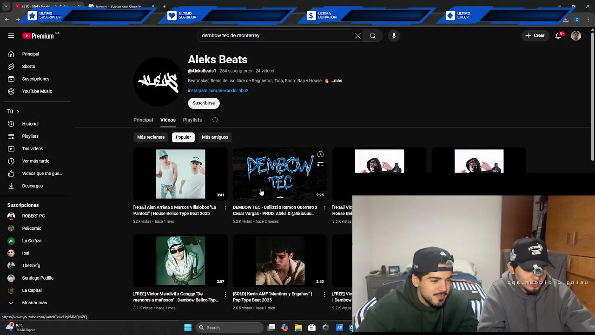This screenshot has width=595, height=335.
Task: Clear the search box with the X
Action: click(x=358, y=35)
